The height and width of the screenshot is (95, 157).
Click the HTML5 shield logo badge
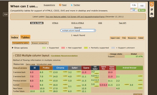coord(152,4)
